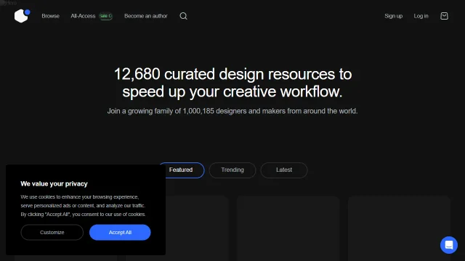Image resolution: width=465 pixels, height=261 pixels.
Task: Click the subtitle about 1,000,185 designers
Action: [232, 111]
